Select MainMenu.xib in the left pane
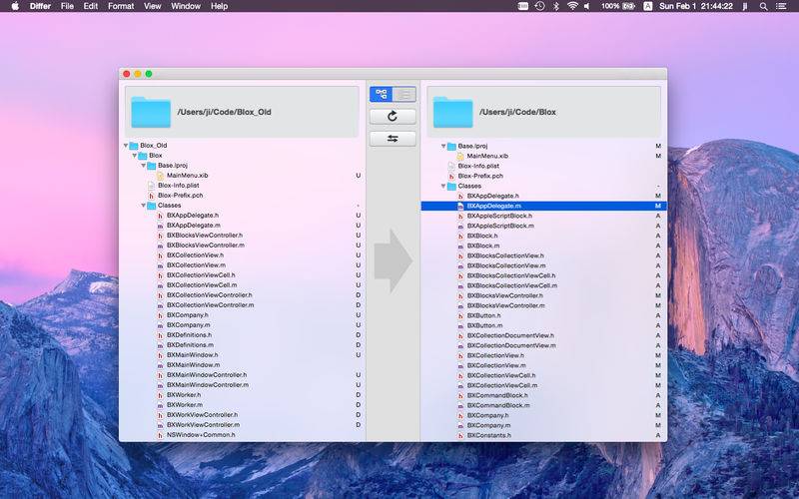Image resolution: width=799 pixels, height=499 pixels. 187,176
